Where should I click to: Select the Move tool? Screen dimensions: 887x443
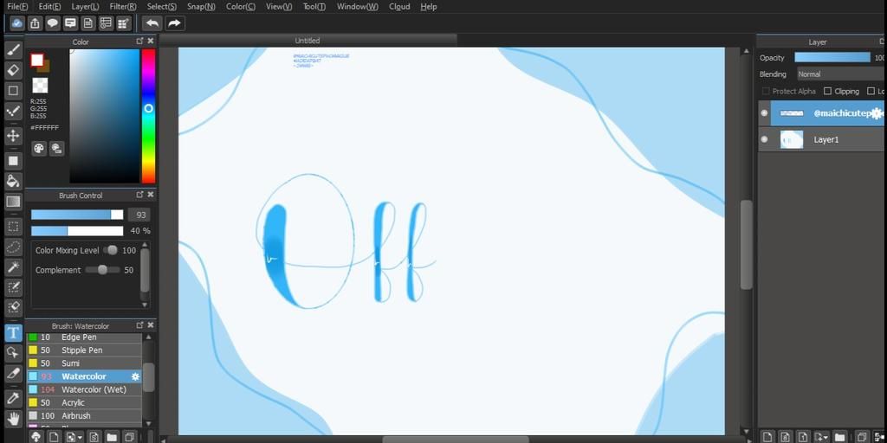(x=14, y=136)
